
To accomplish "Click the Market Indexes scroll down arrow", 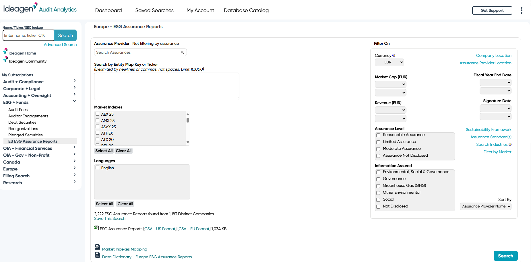I will pyautogui.click(x=188, y=142).
